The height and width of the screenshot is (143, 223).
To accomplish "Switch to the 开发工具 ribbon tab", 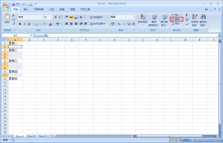I will (x=85, y=9).
